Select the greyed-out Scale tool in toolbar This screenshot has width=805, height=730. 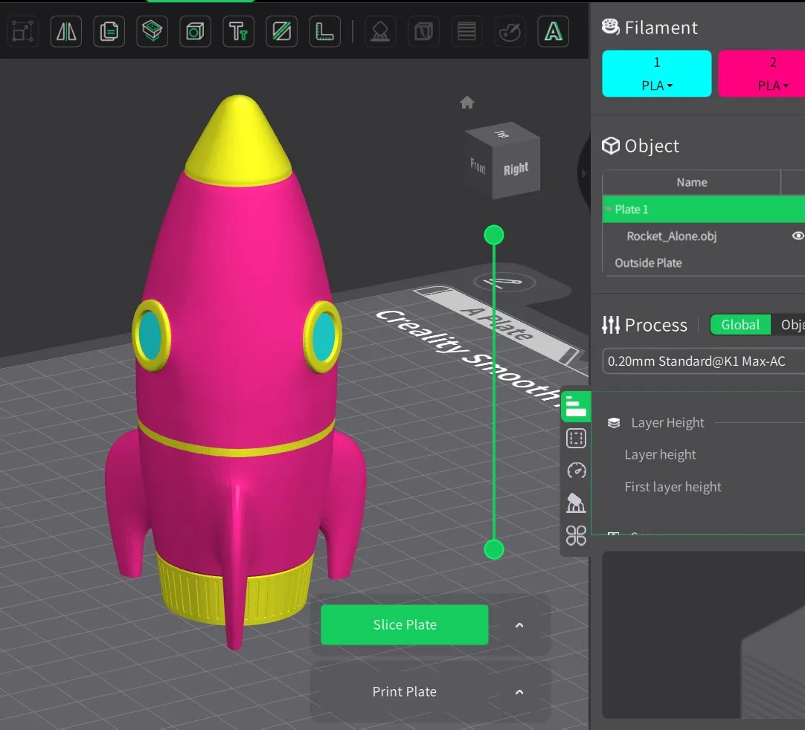click(22, 32)
